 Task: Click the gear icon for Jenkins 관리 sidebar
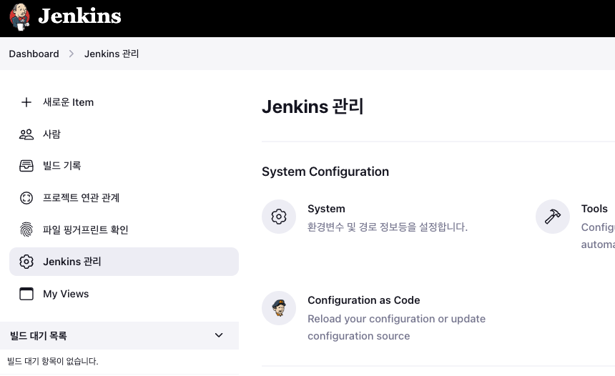(26, 262)
